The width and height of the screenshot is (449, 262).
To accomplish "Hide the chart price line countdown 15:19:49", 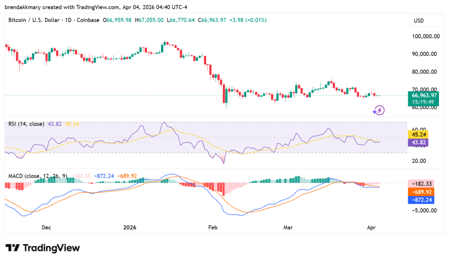I will (x=423, y=101).
